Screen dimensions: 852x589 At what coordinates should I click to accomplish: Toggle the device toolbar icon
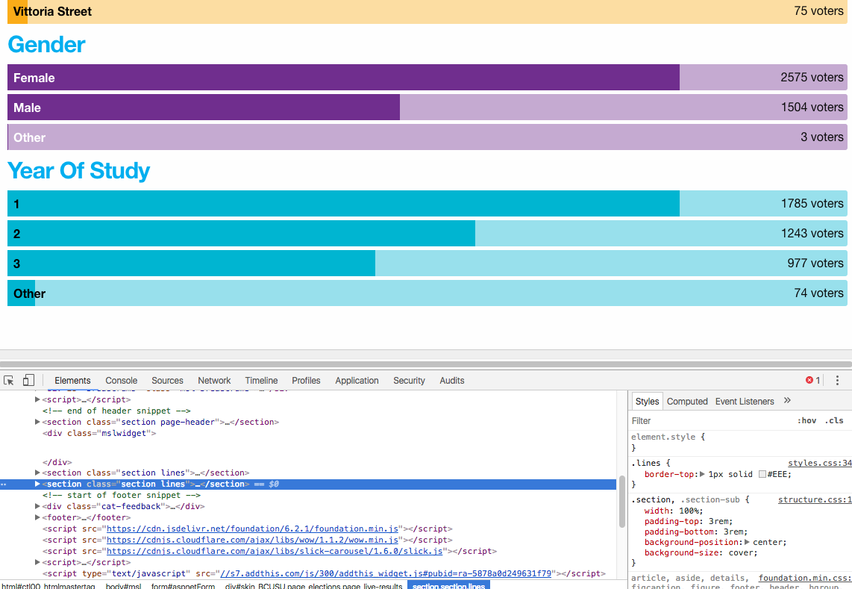28,381
